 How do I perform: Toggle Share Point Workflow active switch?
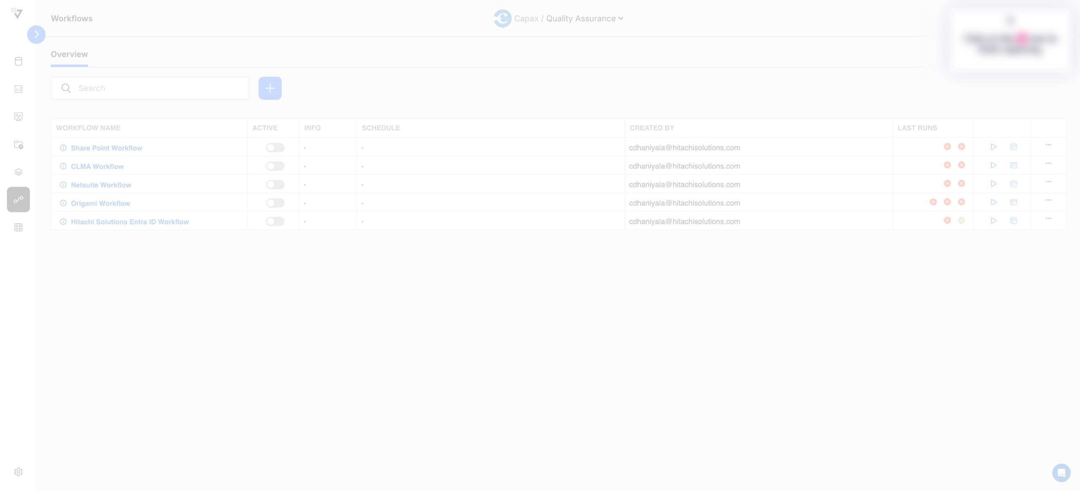tap(275, 148)
